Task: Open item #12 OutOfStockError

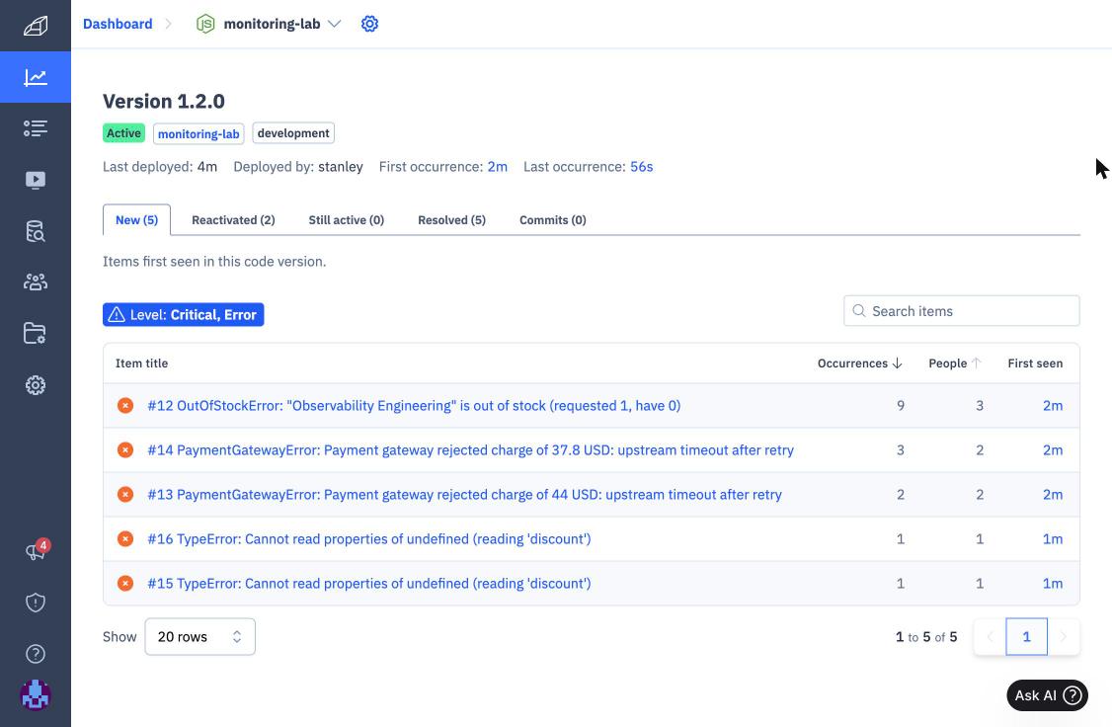Action: click(414, 406)
